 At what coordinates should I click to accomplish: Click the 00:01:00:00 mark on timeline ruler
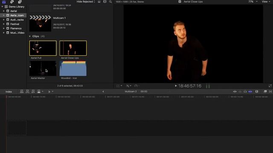pyautogui.click(x=113, y=97)
